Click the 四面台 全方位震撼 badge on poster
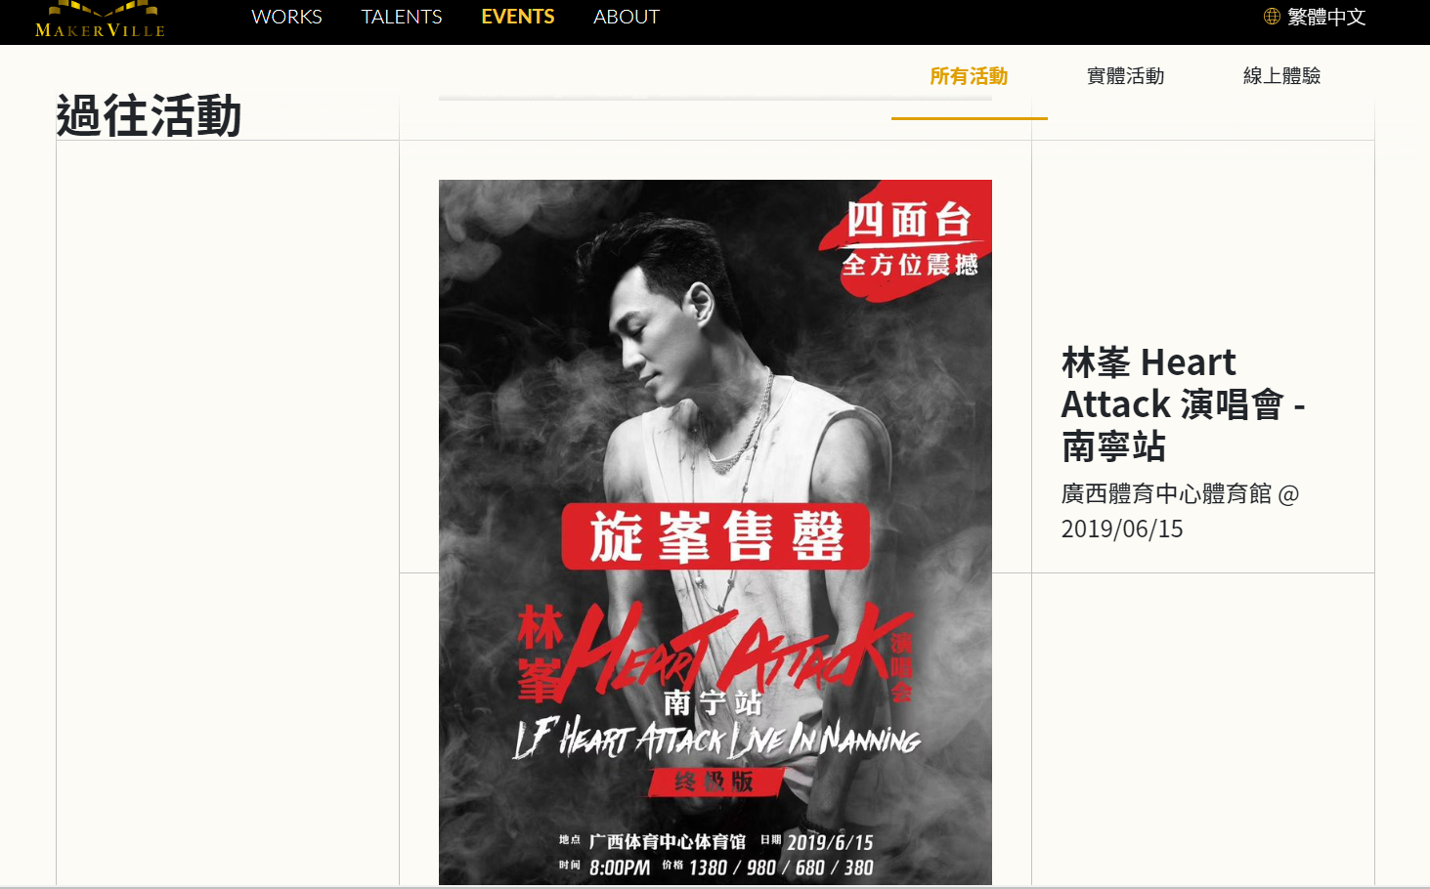The width and height of the screenshot is (1430, 889). coord(909,239)
